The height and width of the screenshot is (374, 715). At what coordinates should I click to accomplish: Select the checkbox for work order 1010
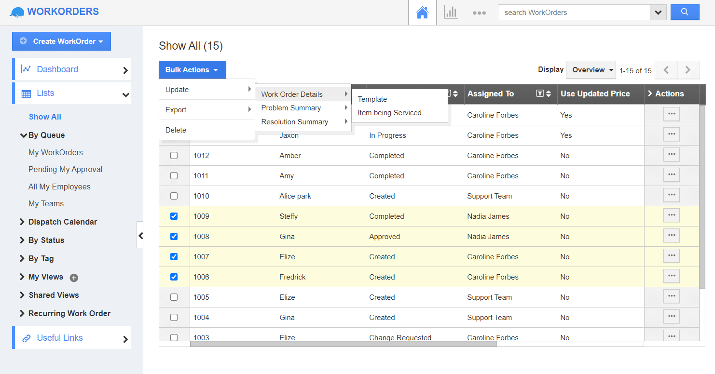pyautogui.click(x=174, y=196)
